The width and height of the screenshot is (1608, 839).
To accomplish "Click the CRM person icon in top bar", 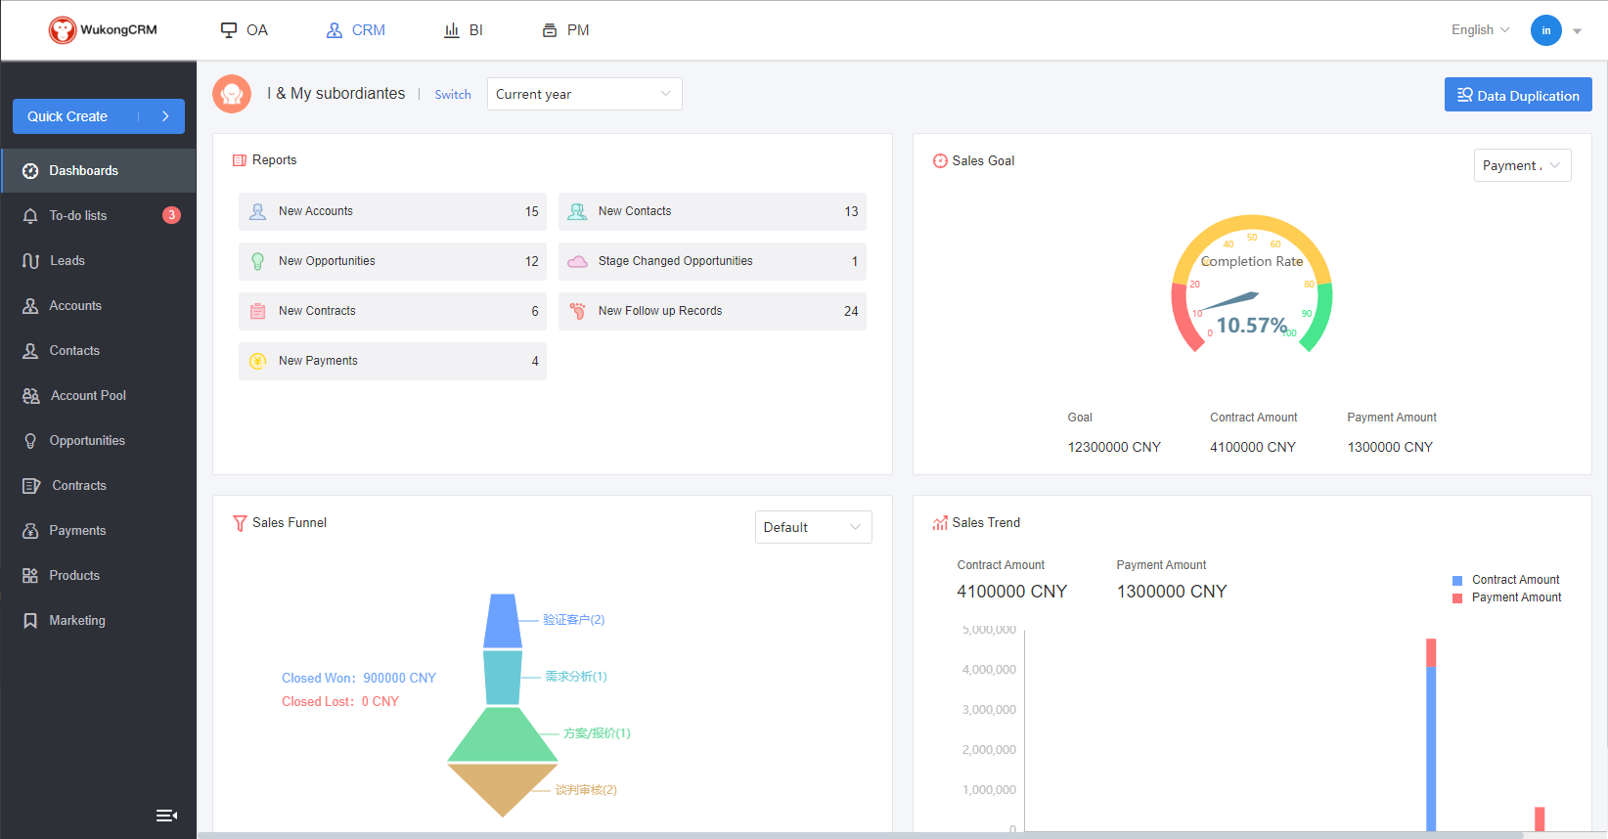I will click(x=335, y=30).
